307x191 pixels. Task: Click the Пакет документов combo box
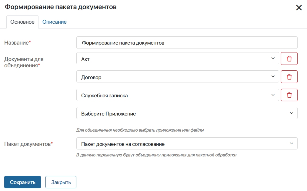[x=187, y=143]
